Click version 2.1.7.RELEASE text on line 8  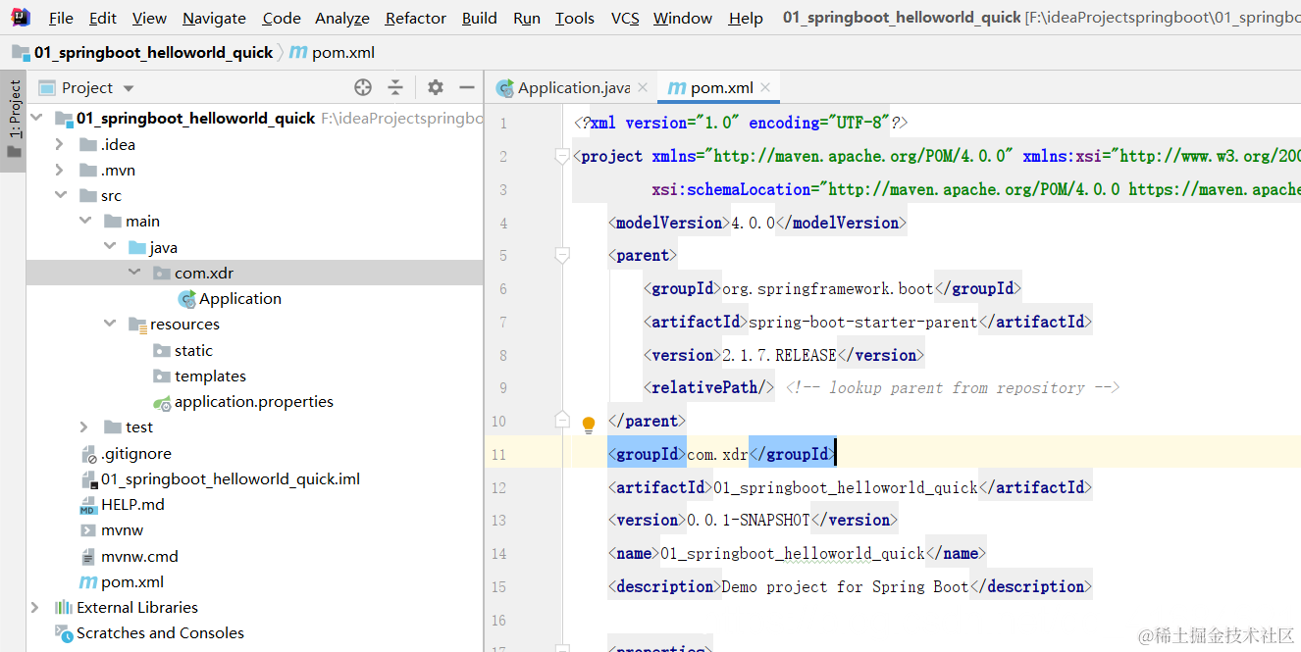(x=779, y=355)
